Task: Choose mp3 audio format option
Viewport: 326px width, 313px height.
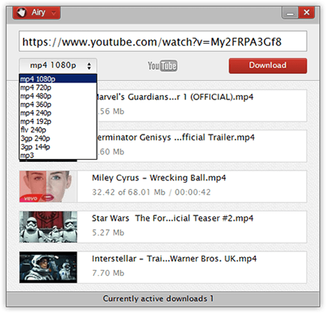Action: click(x=58, y=155)
